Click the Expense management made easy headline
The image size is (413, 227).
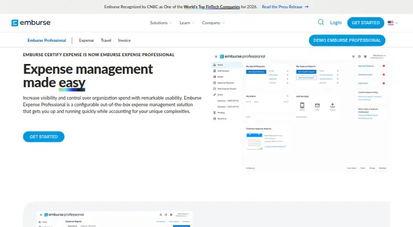pyautogui.click(x=88, y=76)
